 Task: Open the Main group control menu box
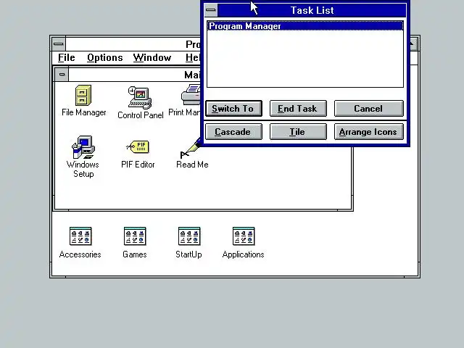coord(62,74)
